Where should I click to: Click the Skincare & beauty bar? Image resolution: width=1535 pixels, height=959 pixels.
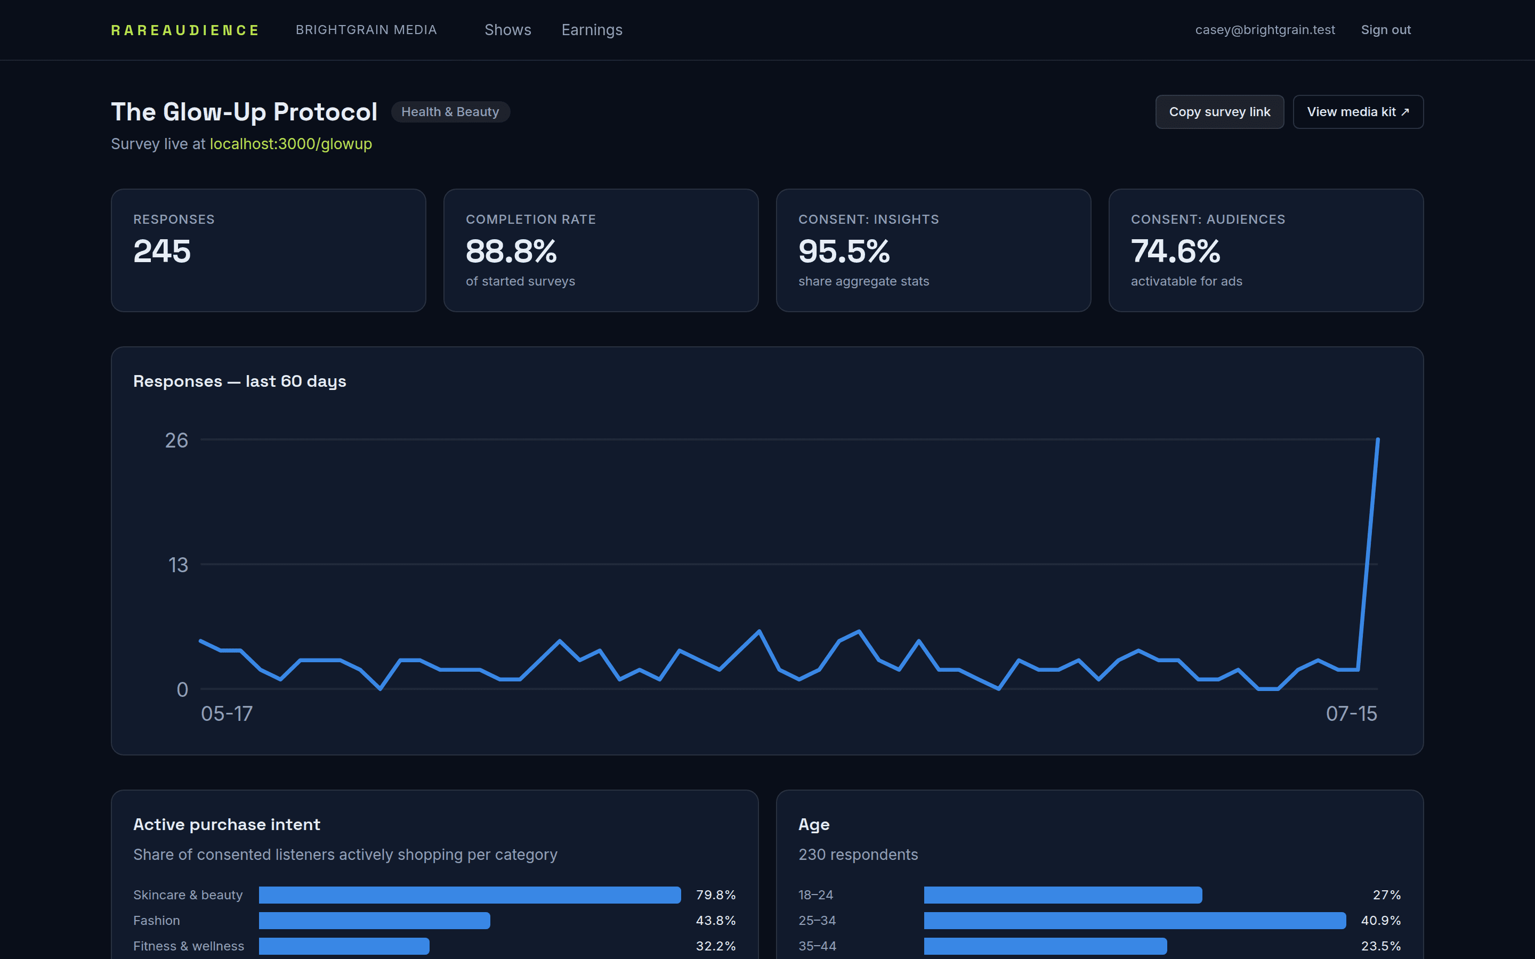pos(470,895)
